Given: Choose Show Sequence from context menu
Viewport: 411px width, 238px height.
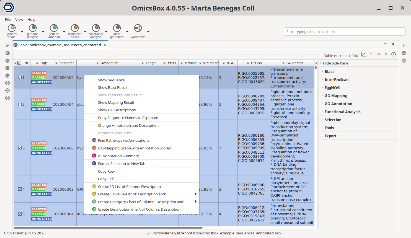Looking at the screenshot, I should pos(142,80).
